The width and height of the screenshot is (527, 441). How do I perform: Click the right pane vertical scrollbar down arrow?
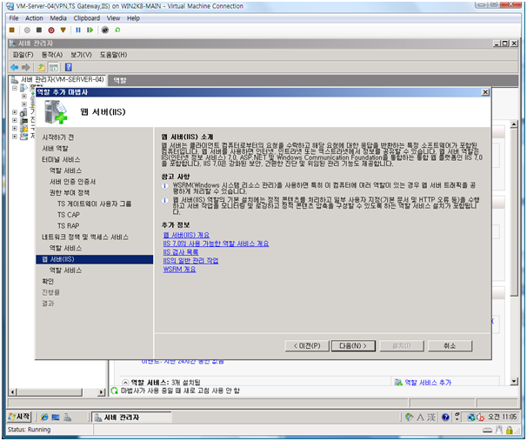514,381
